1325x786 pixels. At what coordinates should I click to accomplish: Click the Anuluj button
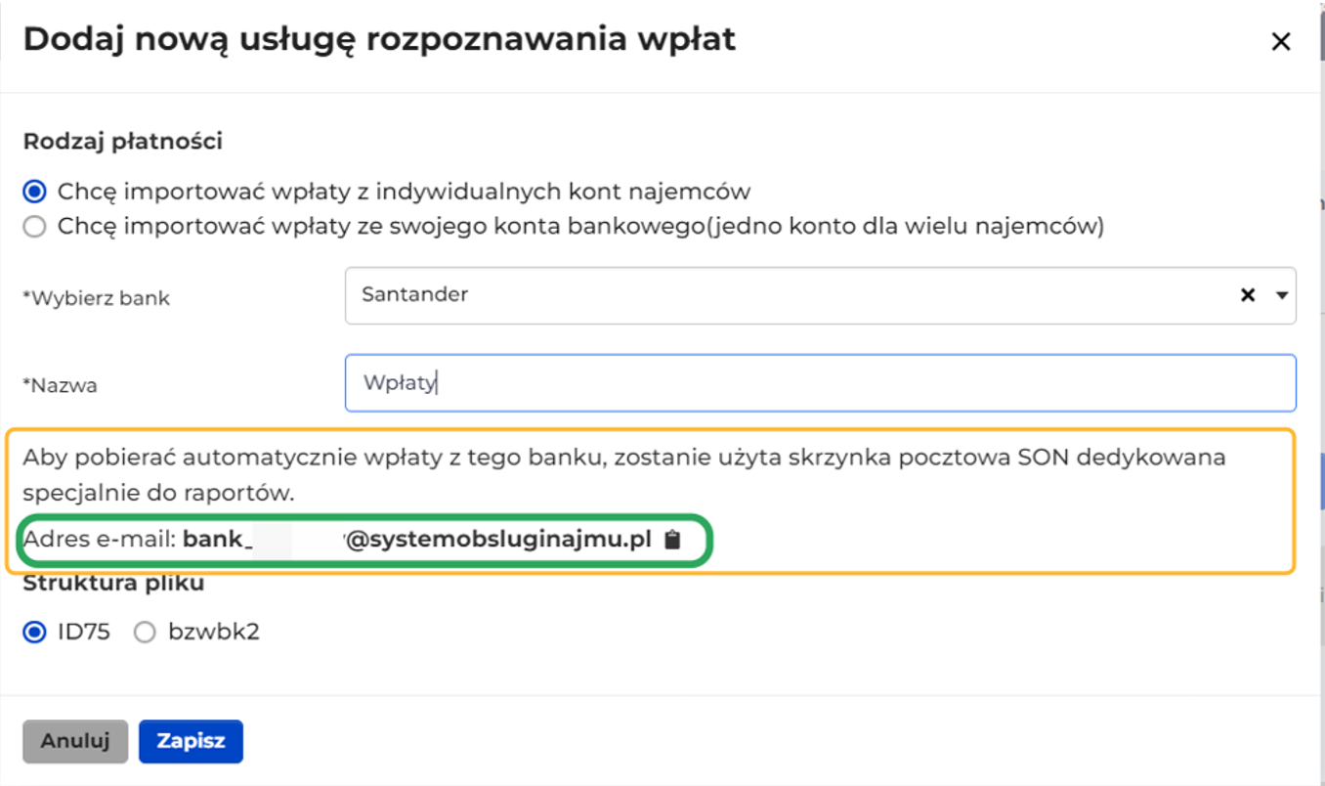click(x=75, y=741)
